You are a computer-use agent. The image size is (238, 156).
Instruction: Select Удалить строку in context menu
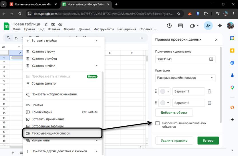(x=62, y=51)
